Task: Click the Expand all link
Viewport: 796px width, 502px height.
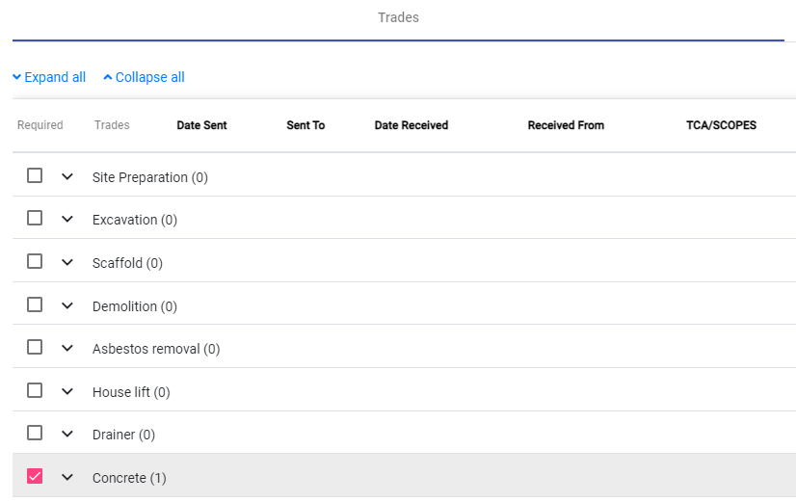Action: tap(49, 77)
